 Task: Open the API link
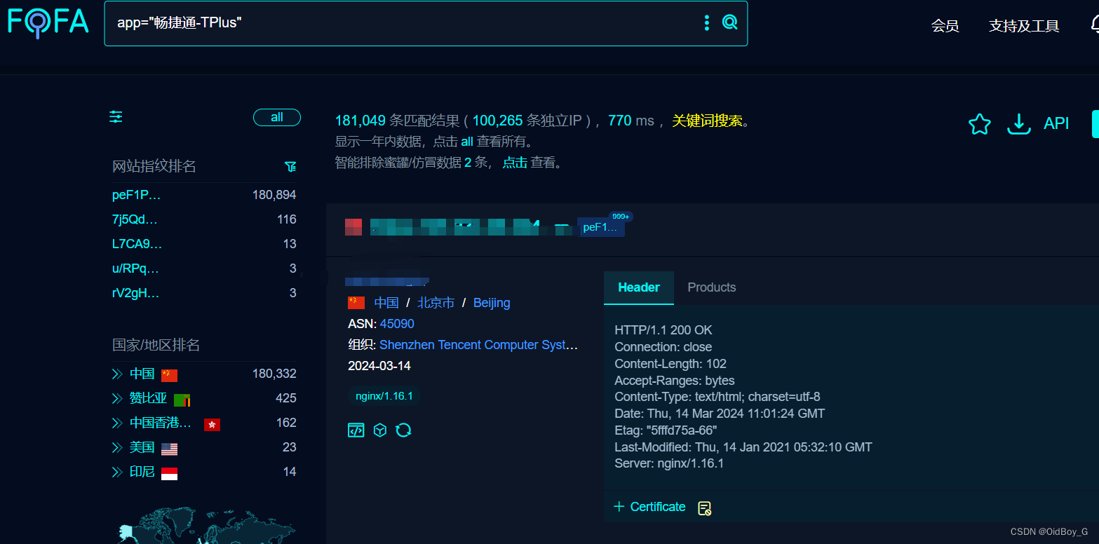click(1056, 123)
